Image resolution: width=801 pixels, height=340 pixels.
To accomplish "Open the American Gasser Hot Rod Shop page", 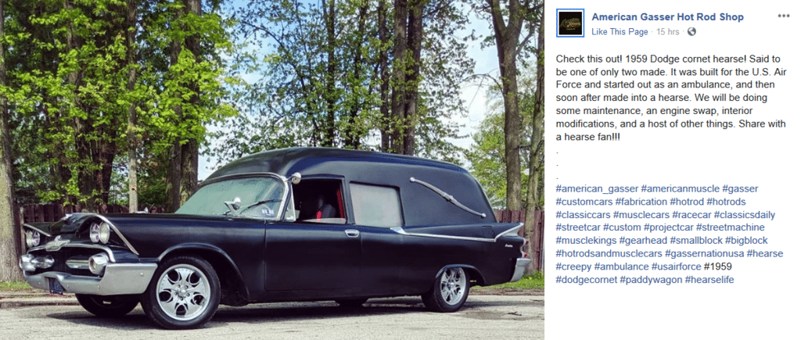I will click(668, 17).
